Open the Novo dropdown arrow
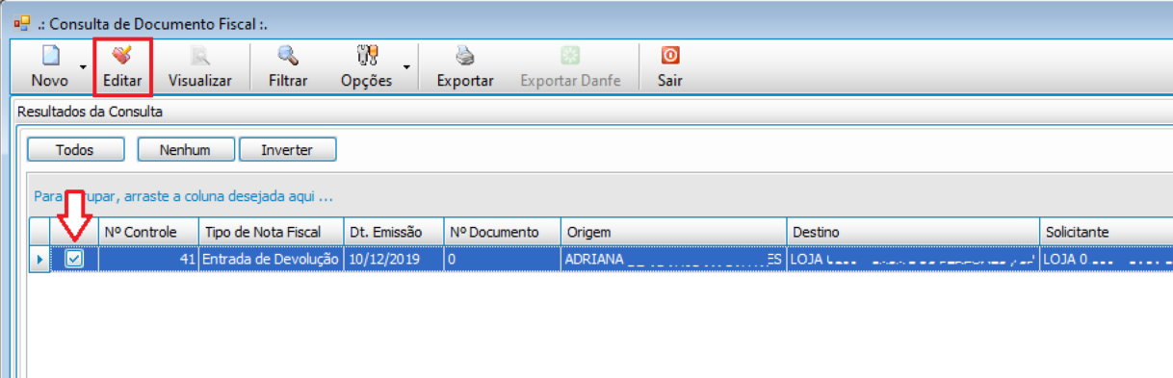The height and width of the screenshot is (378, 1173). [82, 67]
